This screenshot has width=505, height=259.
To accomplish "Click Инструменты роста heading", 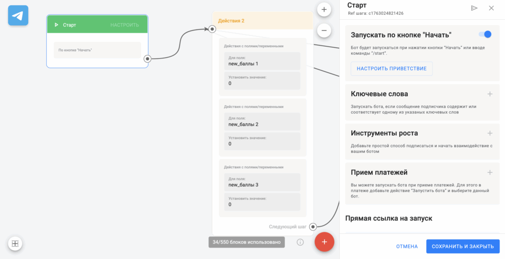I will pyautogui.click(x=384, y=133).
